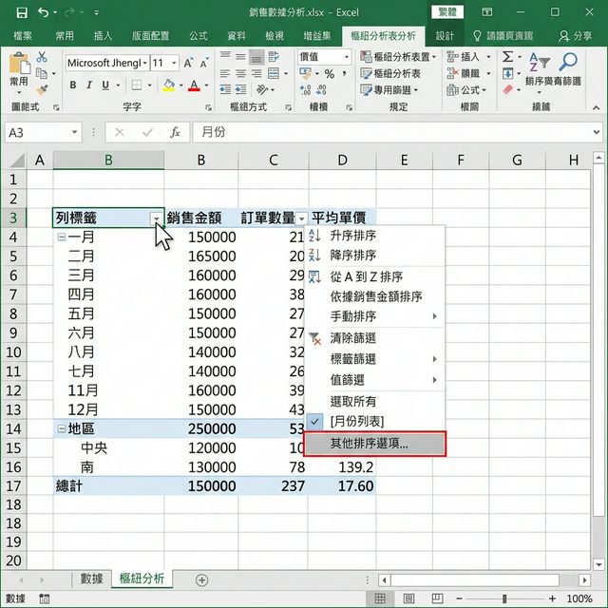Click 專用篩選 button in ribbon
608x608 pixels.
coord(389,90)
